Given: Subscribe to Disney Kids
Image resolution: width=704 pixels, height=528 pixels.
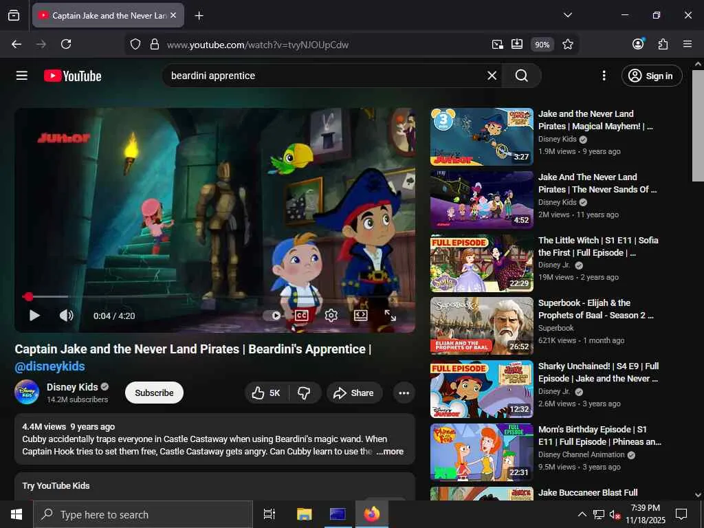Looking at the screenshot, I should tap(154, 393).
